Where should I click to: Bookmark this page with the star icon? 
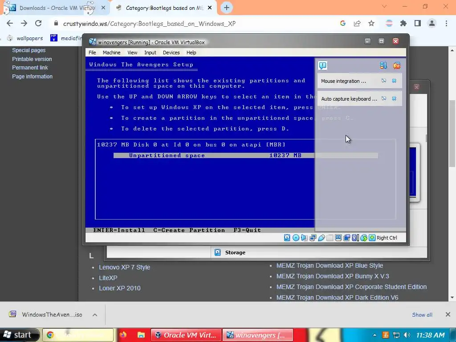(x=371, y=23)
